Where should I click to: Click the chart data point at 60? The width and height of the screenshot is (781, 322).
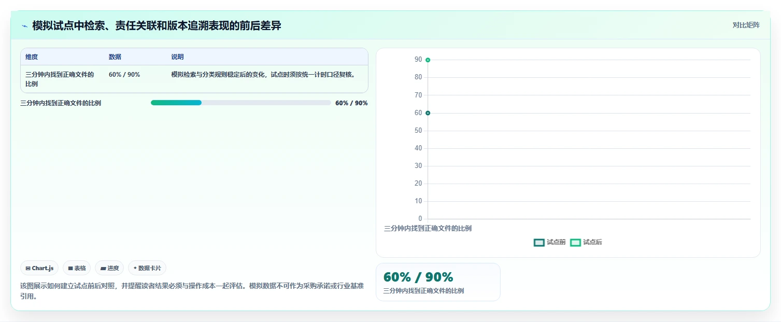428,113
